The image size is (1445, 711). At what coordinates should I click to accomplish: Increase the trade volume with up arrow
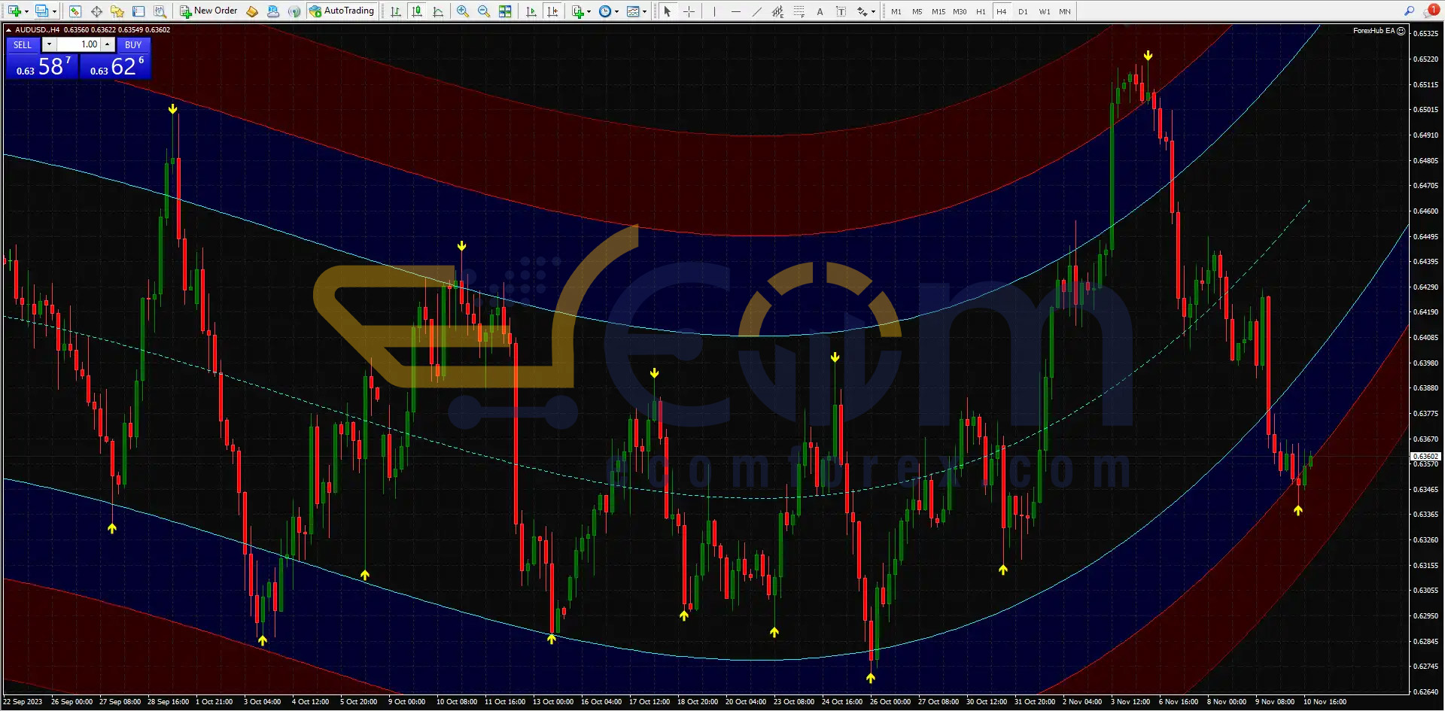pyautogui.click(x=108, y=44)
